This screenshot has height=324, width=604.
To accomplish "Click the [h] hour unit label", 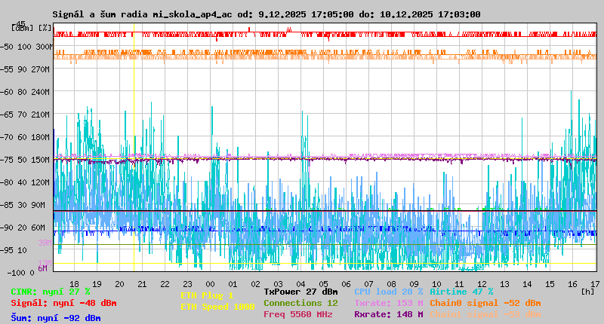I will pos(587,291).
